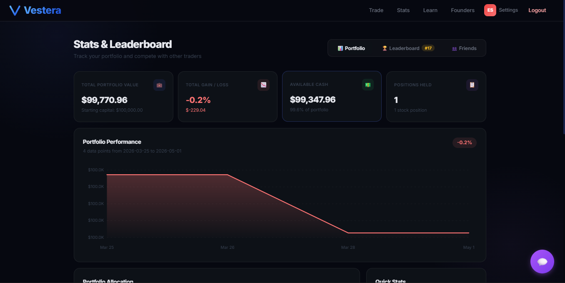
Task: Click the downward chart icon on Total Gain/Loss
Action: click(263, 85)
